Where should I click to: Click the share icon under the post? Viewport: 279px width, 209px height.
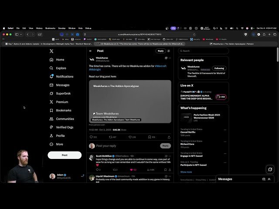click(x=169, y=137)
